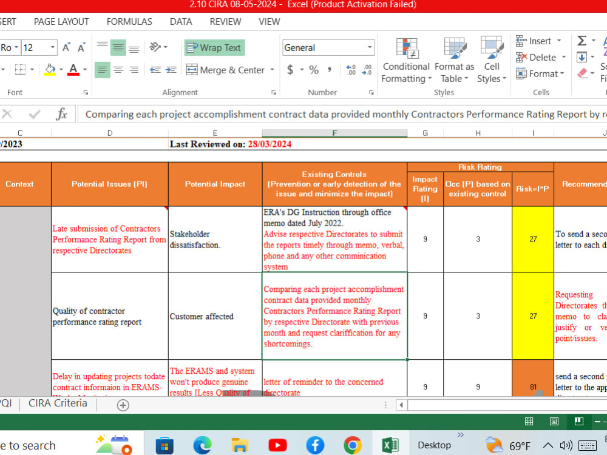Screen dimensions: 607x455
Task: Confirm the formula bar entry checkmark
Action: coord(35,114)
